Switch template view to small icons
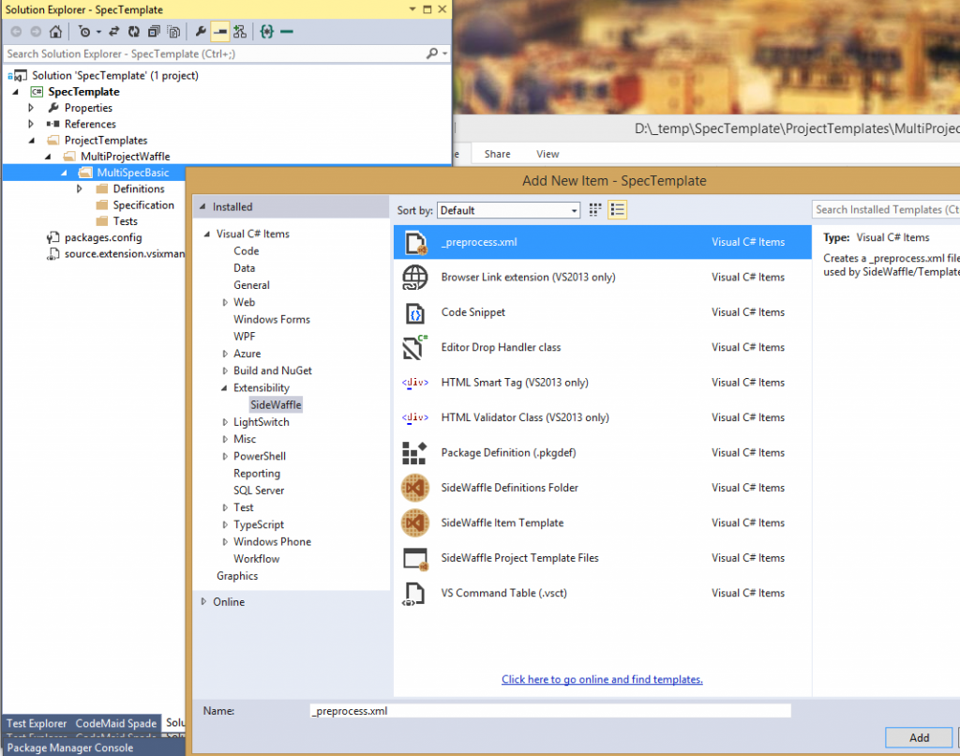Viewport: 960px width, 756px height. click(x=594, y=210)
